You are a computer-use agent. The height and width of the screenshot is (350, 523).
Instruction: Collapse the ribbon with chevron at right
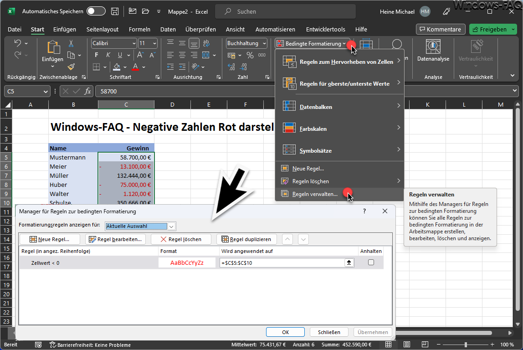pyautogui.click(x=513, y=76)
